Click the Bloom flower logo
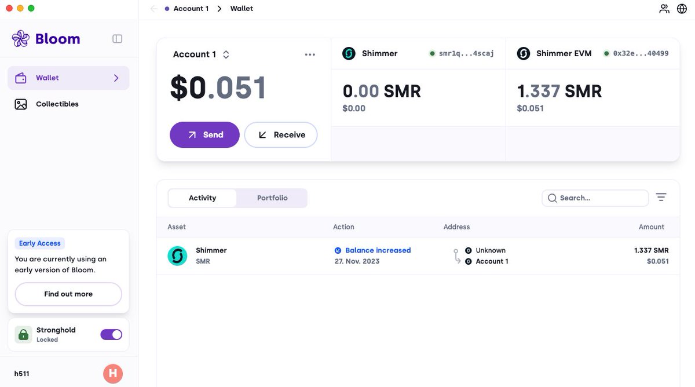The height and width of the screenshot is (387, 695). pos(21,39)
